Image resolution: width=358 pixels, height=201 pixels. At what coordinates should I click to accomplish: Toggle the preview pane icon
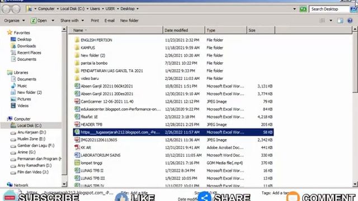tap(340, 21)
